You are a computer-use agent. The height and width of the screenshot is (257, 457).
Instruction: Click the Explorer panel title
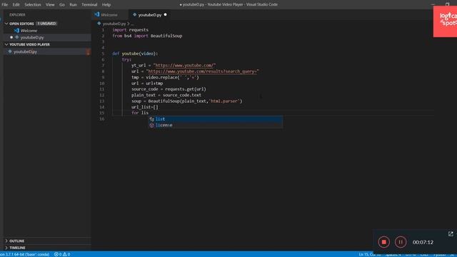pos(17,15)
